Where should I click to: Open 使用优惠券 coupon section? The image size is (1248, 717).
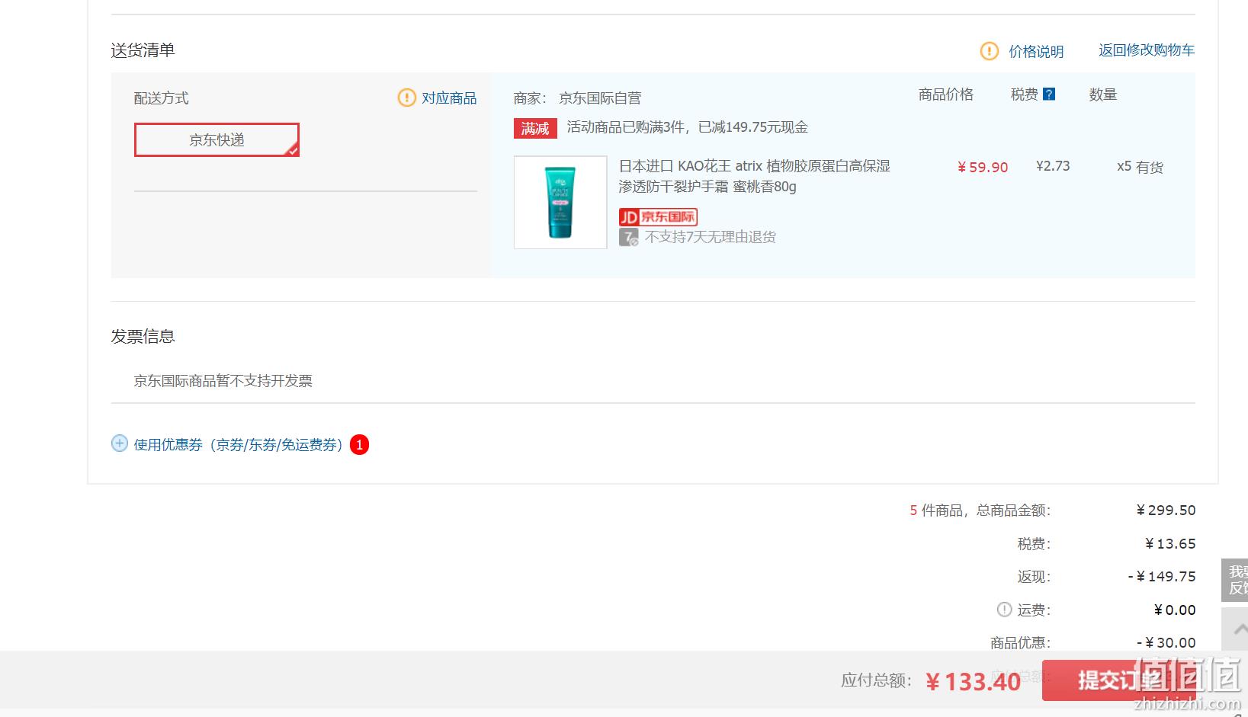[x=241, y=444]
